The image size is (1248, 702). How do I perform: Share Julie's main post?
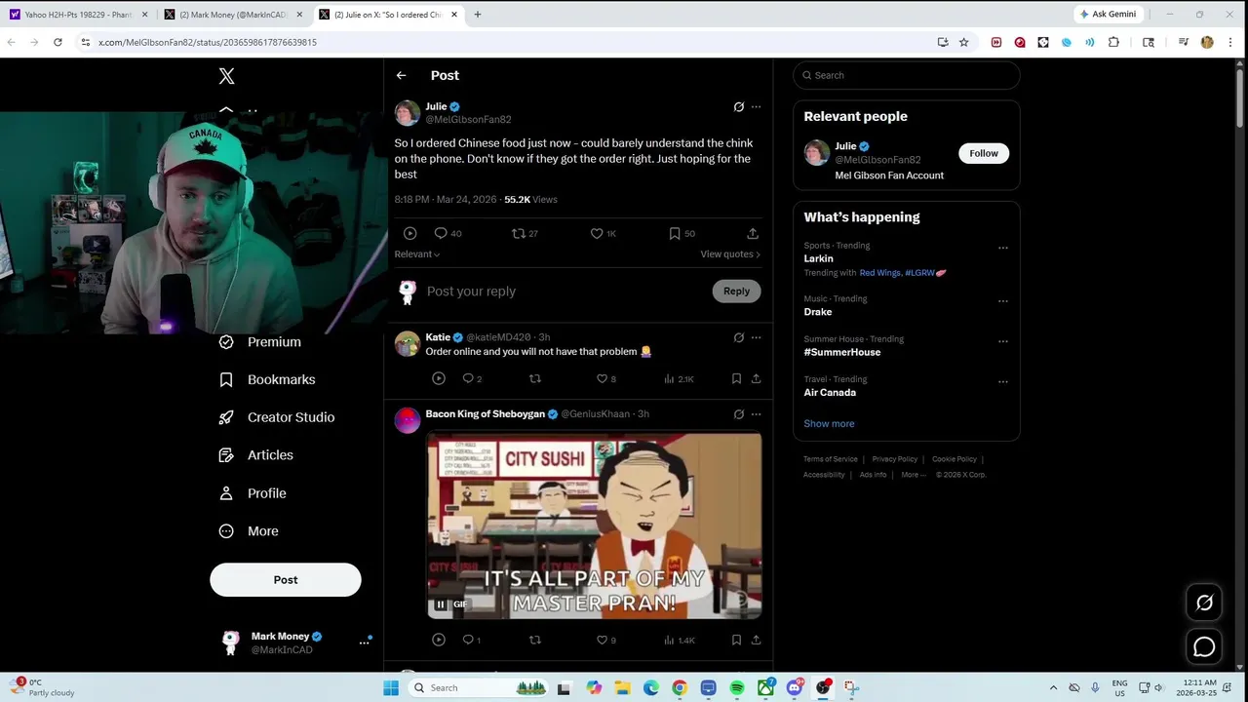(x=753, y=234)
